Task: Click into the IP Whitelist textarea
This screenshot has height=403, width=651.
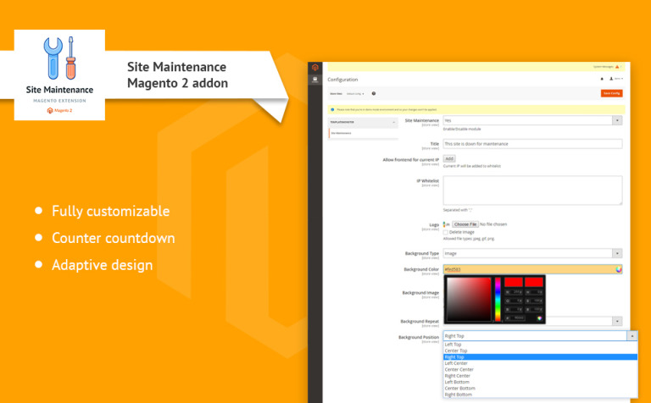Action: coord(532,190)
